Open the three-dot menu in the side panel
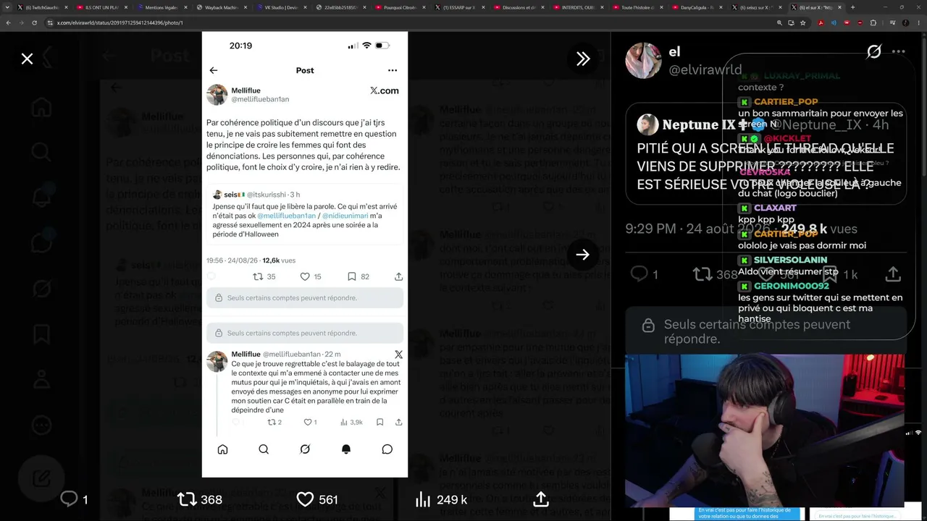 tap(899, 51)
